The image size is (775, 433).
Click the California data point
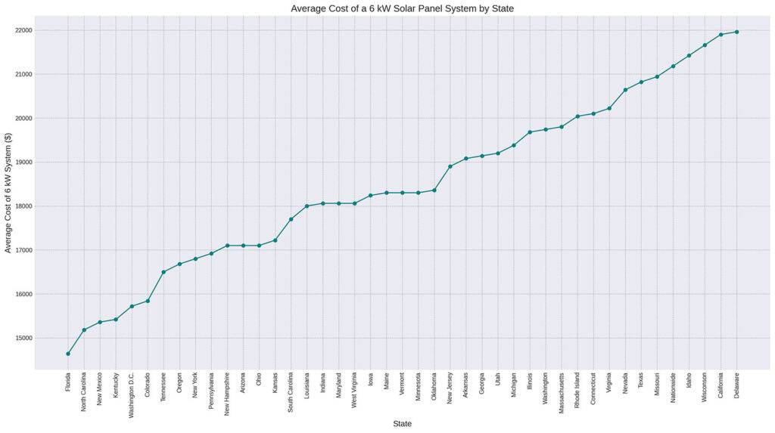point(721,35)
